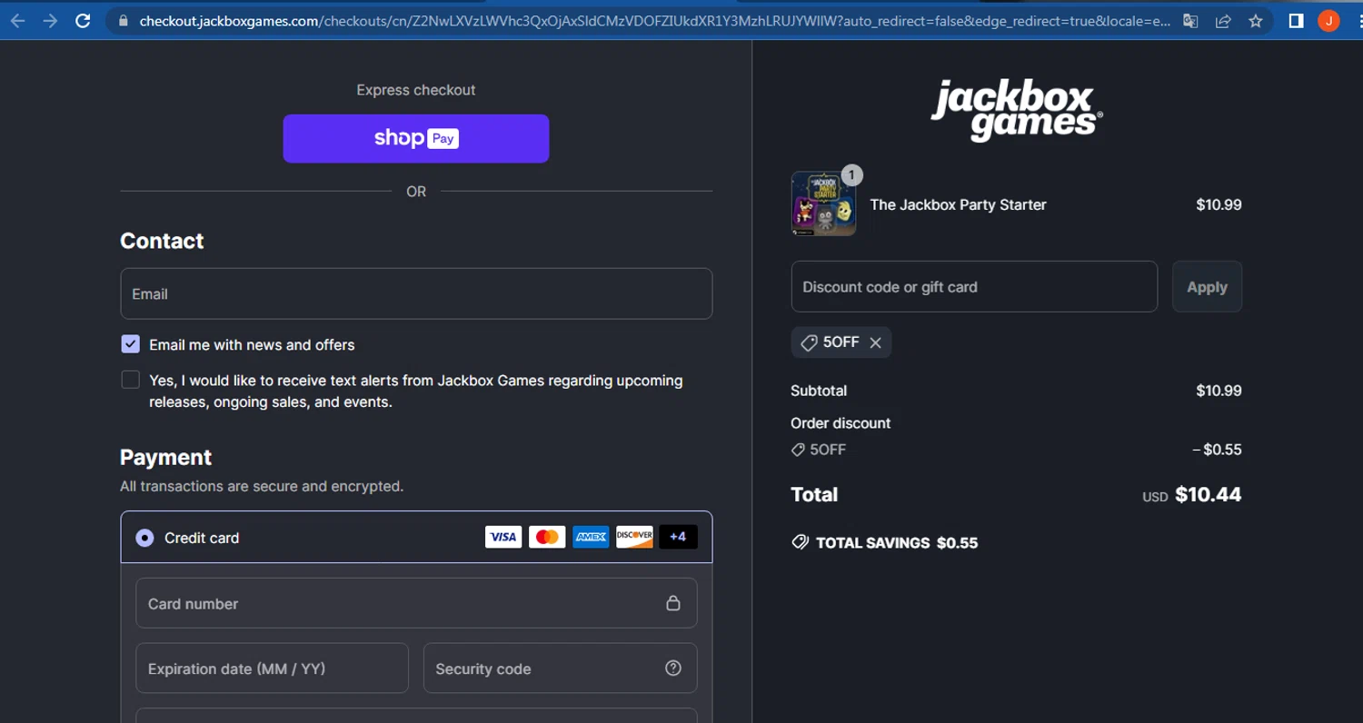Focus the Expiration date field
The width and height of the screenshot is (1363, 723).
click(272, 669)
